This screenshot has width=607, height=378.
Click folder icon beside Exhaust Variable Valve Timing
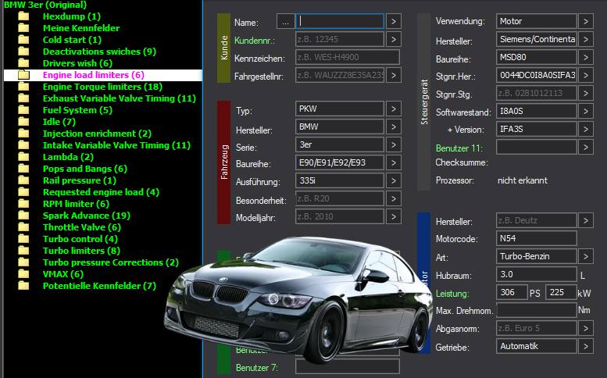23,98
